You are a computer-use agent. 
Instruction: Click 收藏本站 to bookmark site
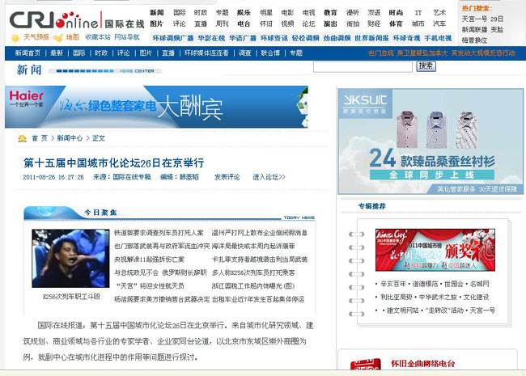(x=98, y=37)
